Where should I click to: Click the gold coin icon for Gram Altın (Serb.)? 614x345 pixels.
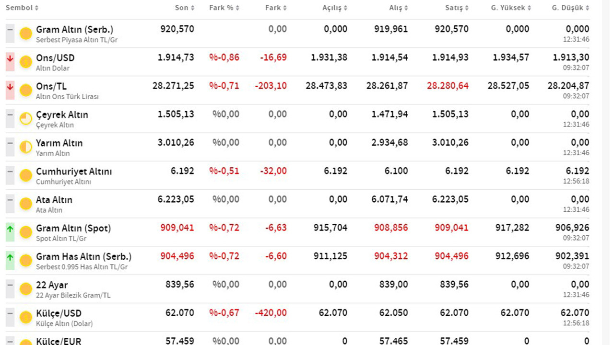(26, 34)
